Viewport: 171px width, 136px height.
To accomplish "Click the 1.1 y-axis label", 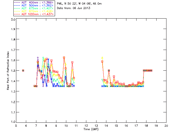I will tap(13, 112).
